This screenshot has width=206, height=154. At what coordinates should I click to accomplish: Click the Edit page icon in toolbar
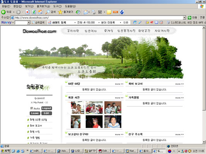pos(100,12)
